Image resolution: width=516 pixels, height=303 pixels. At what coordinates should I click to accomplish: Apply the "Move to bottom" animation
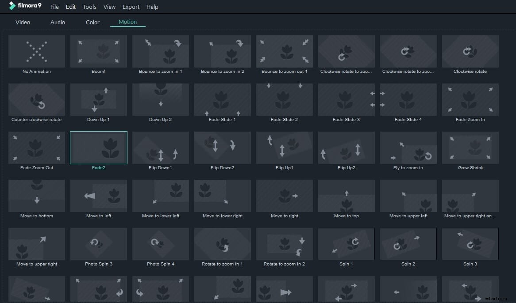coord(37,196)
